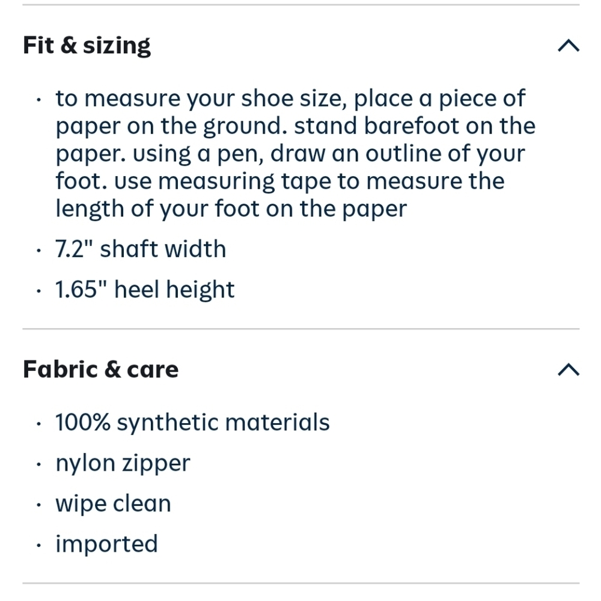The image size is (601, 601).
Task: Select the 7.2" shaft width line
Action: click(x=141, y=249)
